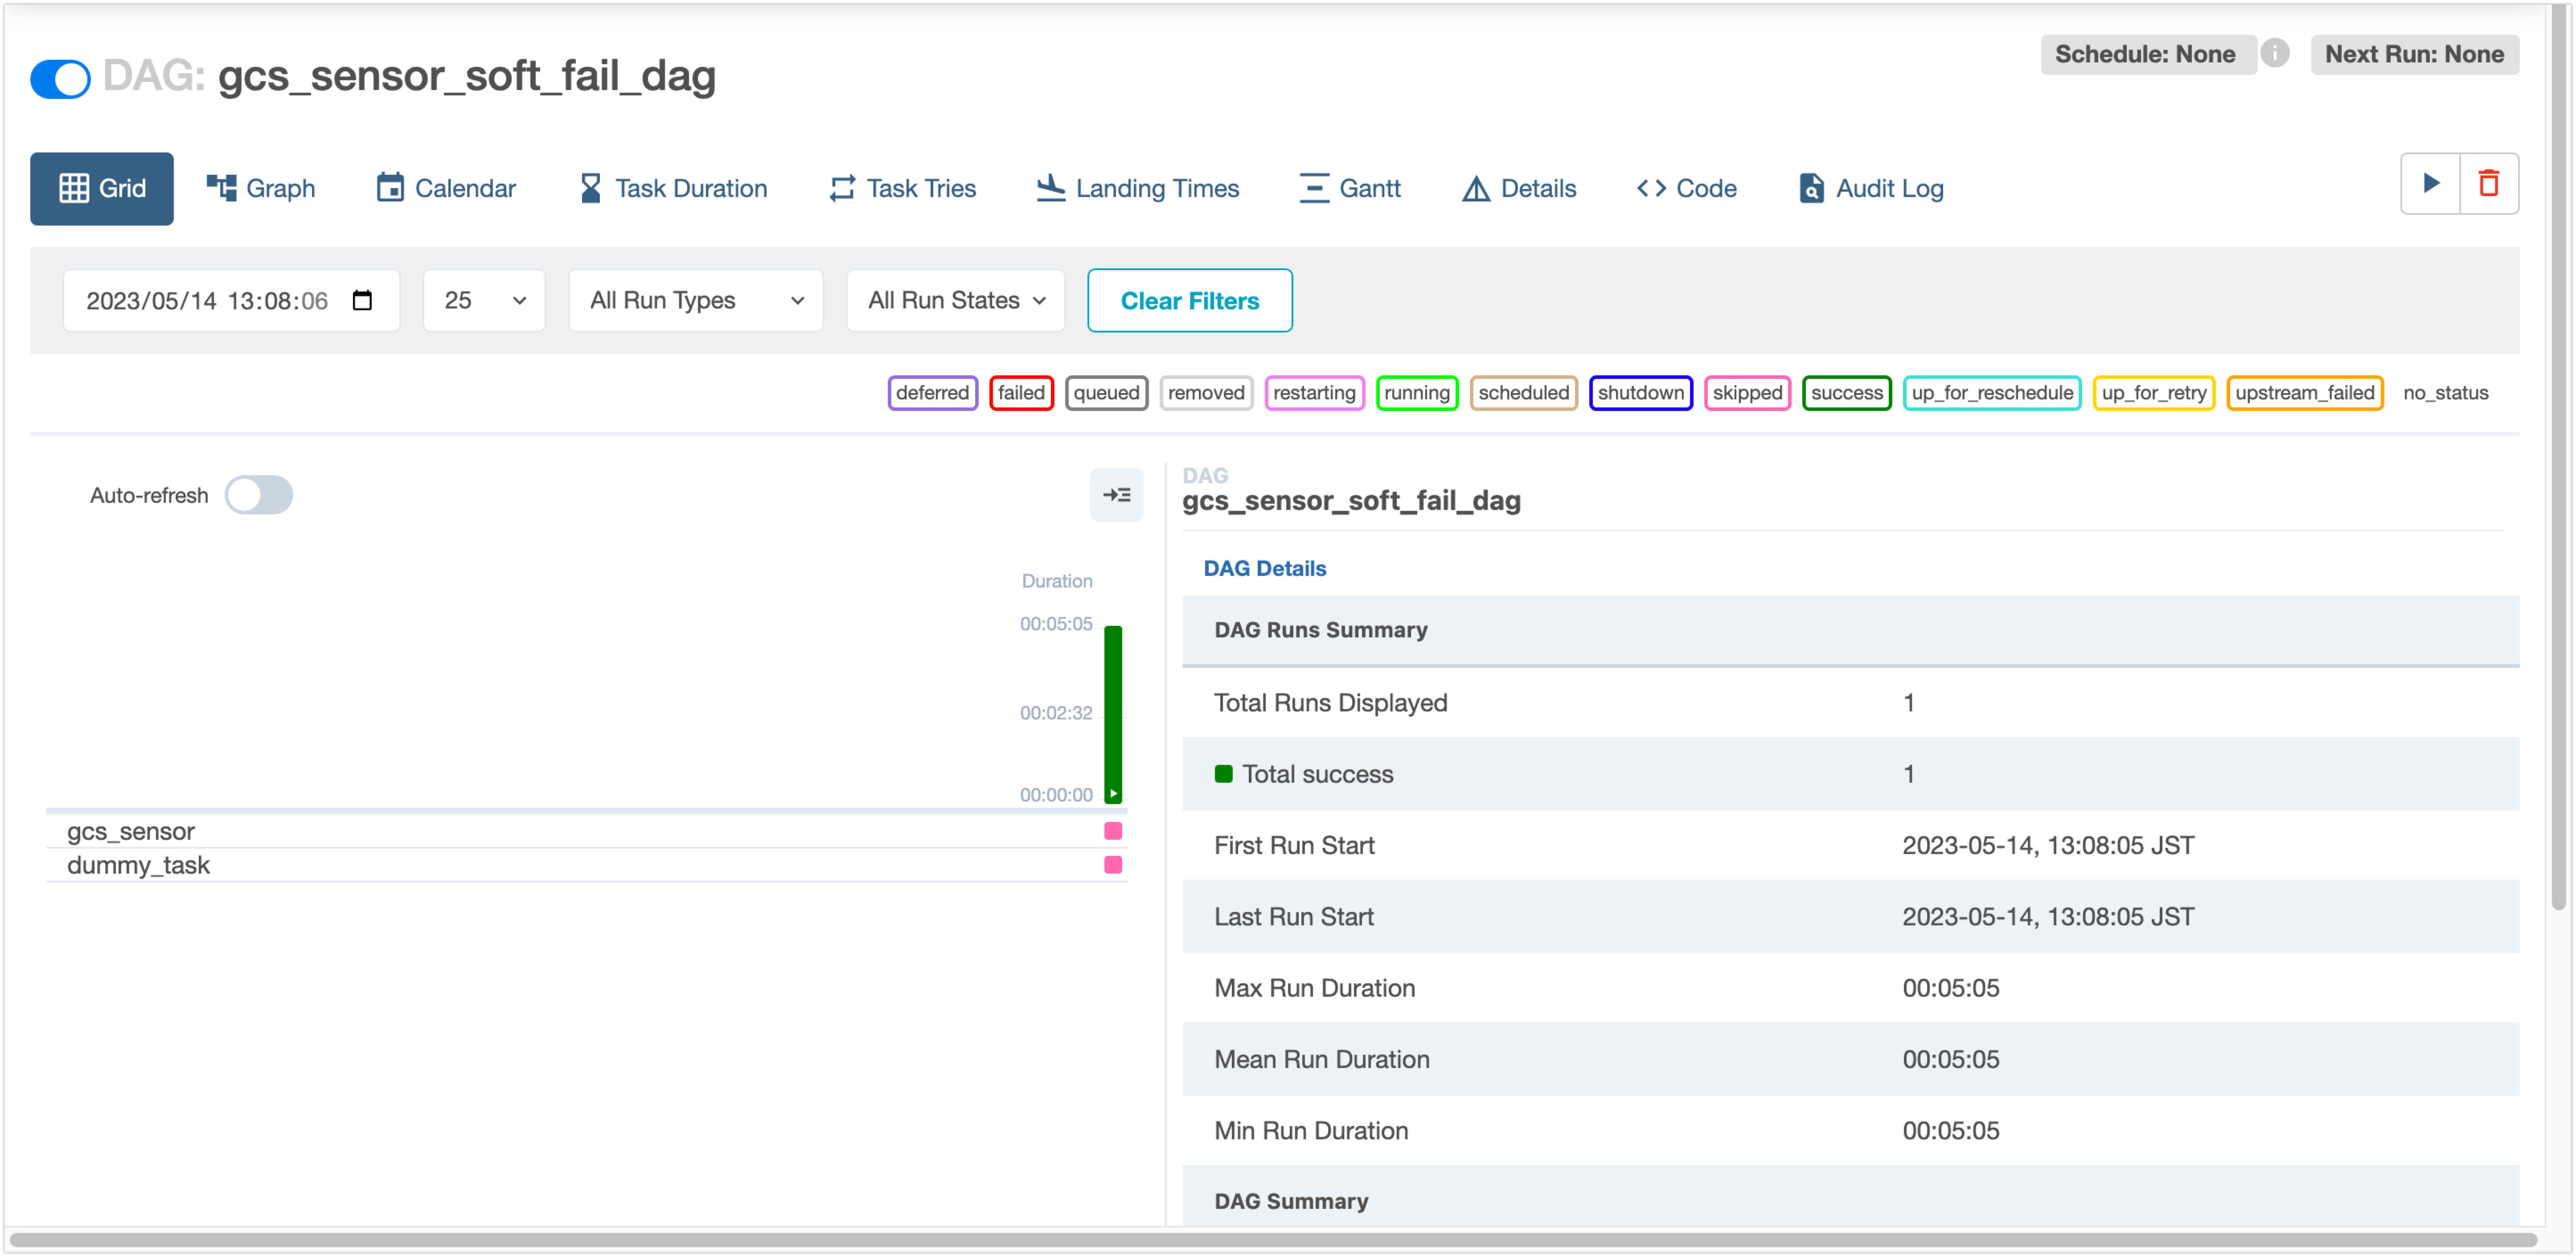Switch to the Graph tab
Viewport: 2576px width, 1257px height.
[x=261, y=188]
